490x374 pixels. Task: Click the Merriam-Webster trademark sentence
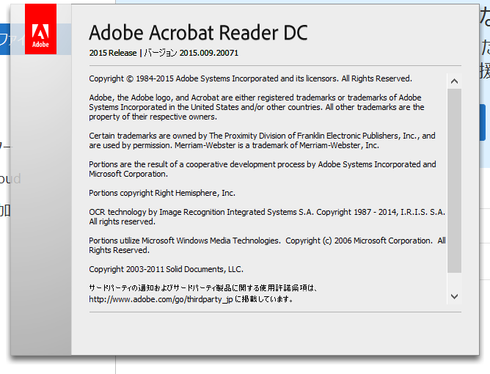[277, 146]
